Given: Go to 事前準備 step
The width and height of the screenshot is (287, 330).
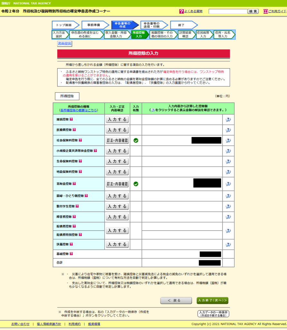Looking at the screenshot, I should tap(95, 25).
